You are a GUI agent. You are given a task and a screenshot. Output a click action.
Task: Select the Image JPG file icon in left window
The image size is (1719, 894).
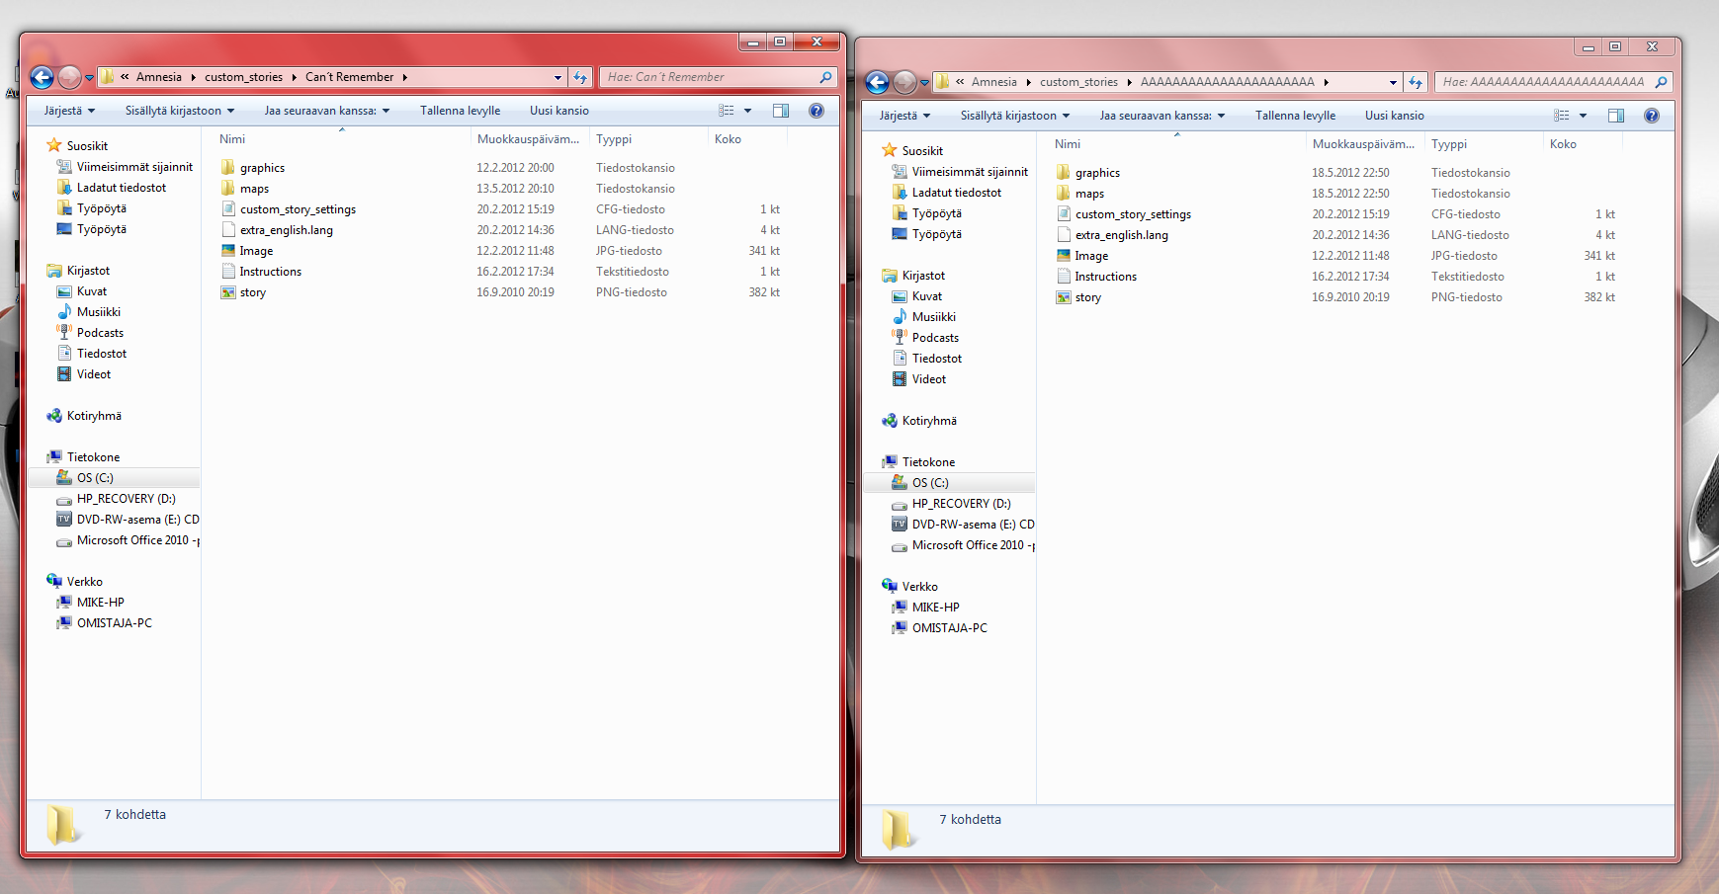[228, 251]
